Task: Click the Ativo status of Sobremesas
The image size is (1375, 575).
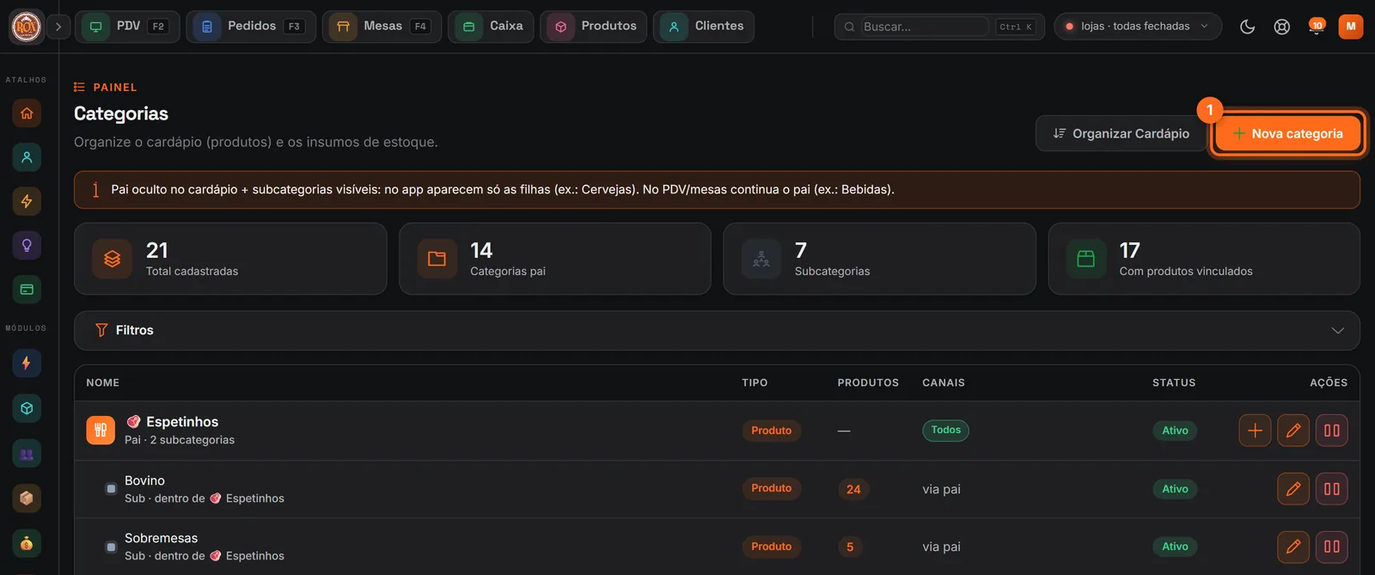Action: click(1175, 547)
